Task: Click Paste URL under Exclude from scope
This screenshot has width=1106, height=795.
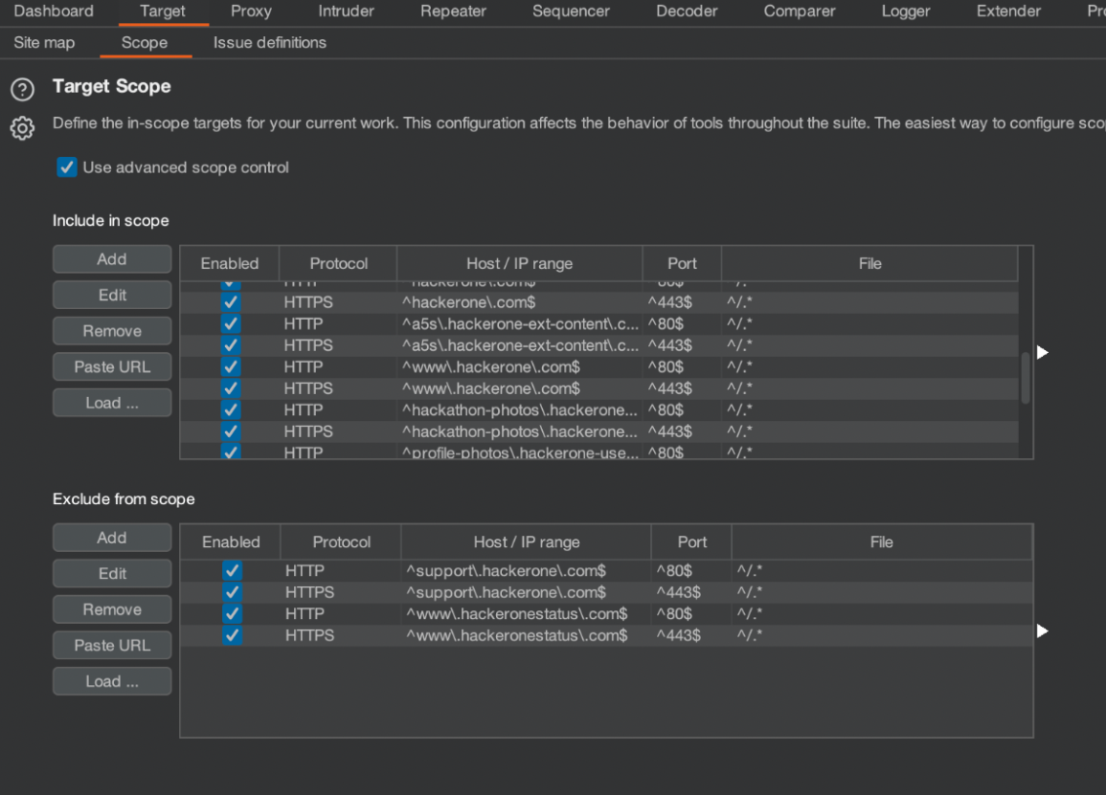Action: pyautogui.click(x=112, y=646)
